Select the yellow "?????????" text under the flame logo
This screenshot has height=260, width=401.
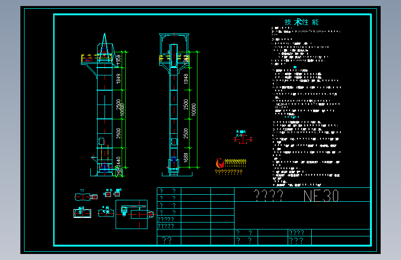228,172
